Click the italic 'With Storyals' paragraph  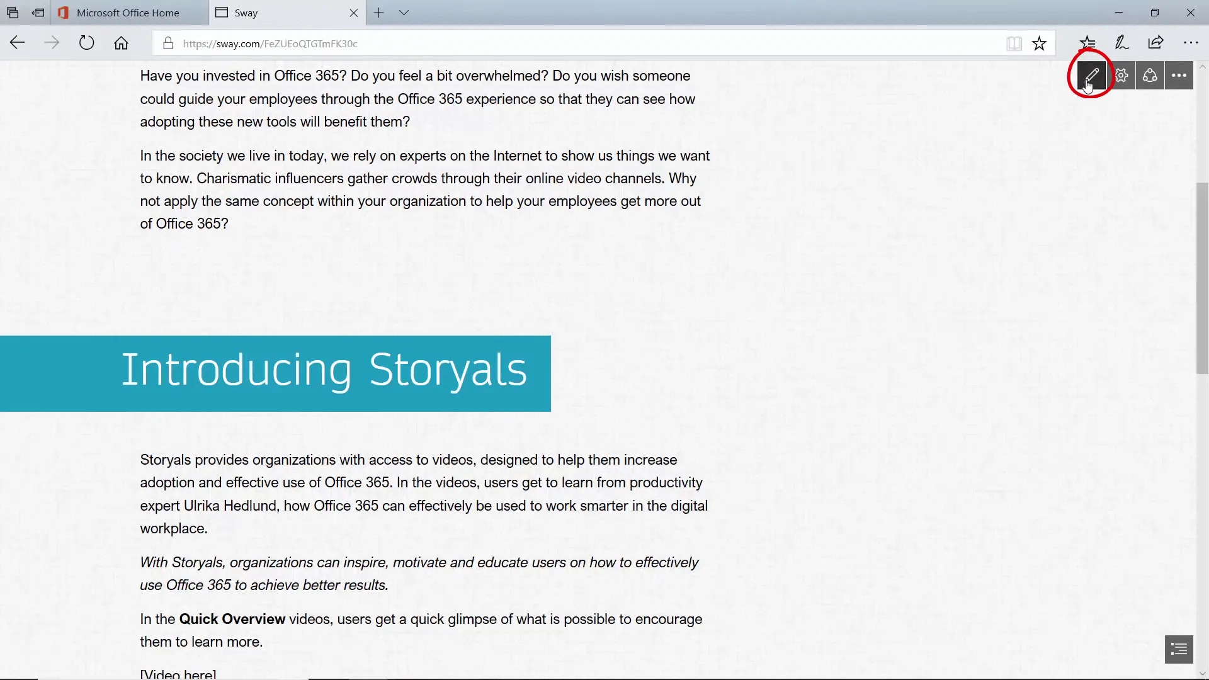click(x=419, y=574)
